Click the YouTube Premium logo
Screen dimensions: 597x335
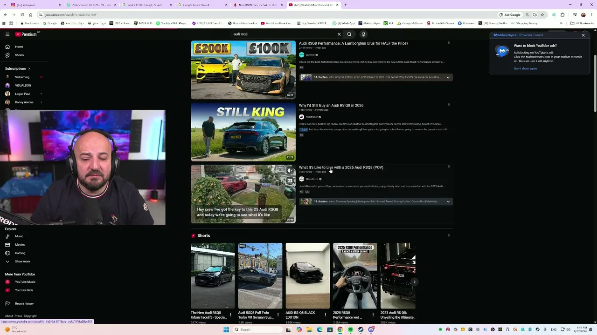tap(26, 34)
